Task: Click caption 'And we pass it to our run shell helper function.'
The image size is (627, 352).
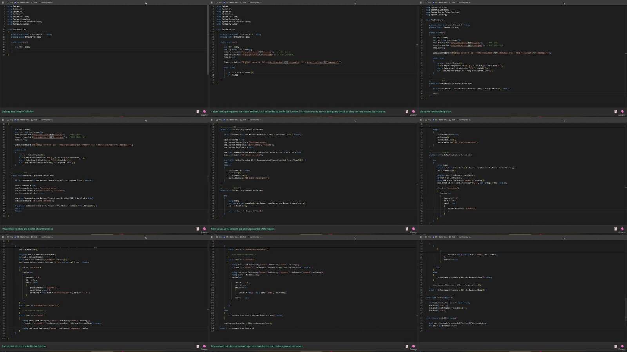Action: (24, 346)
